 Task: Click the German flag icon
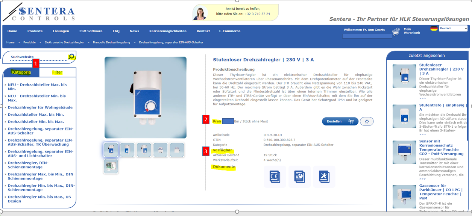coord(434,28)
